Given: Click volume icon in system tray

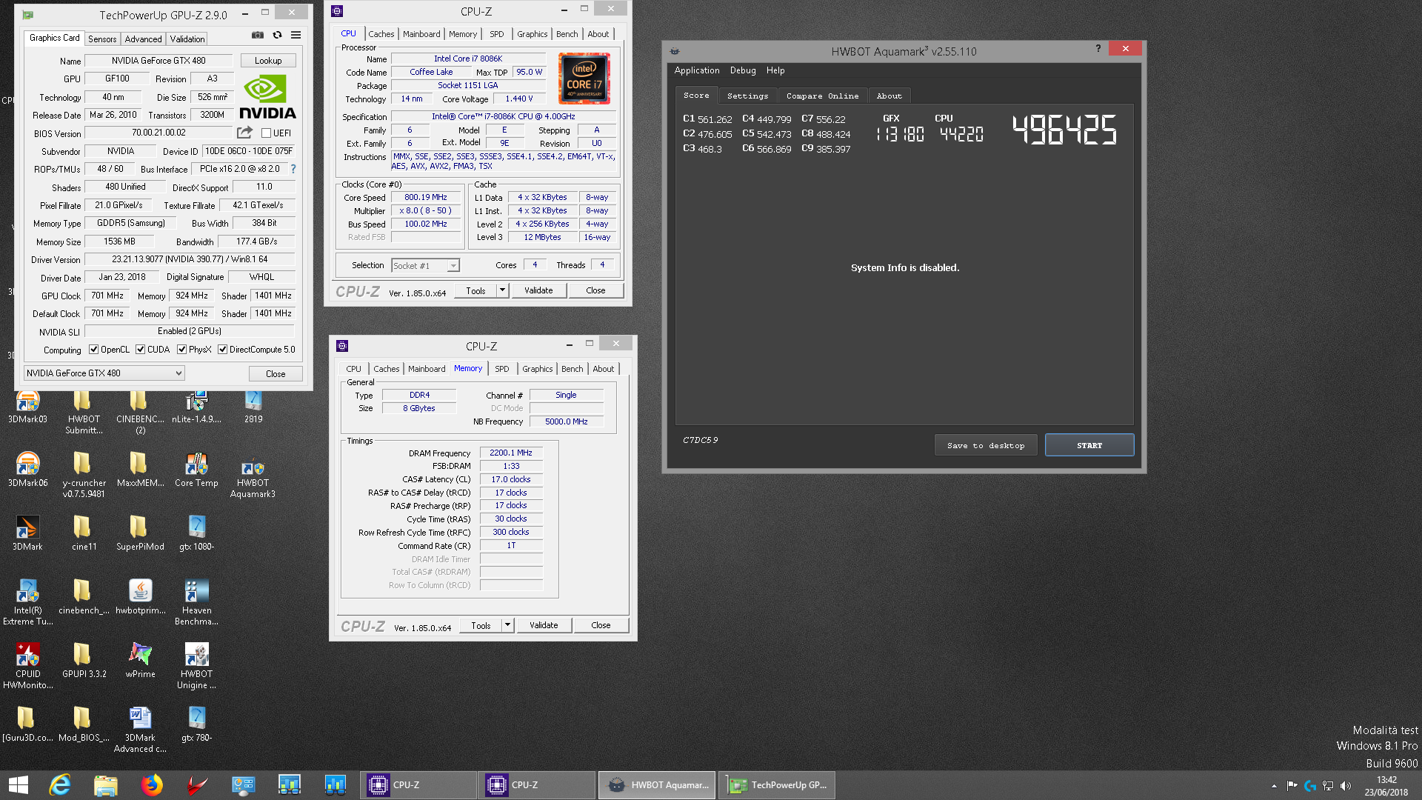Looking at the screenshot, I should pyautogui.click(x=1346, y=785).
